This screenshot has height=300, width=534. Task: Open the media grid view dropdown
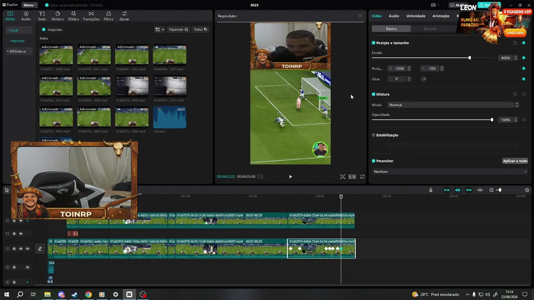coord(159,30)
